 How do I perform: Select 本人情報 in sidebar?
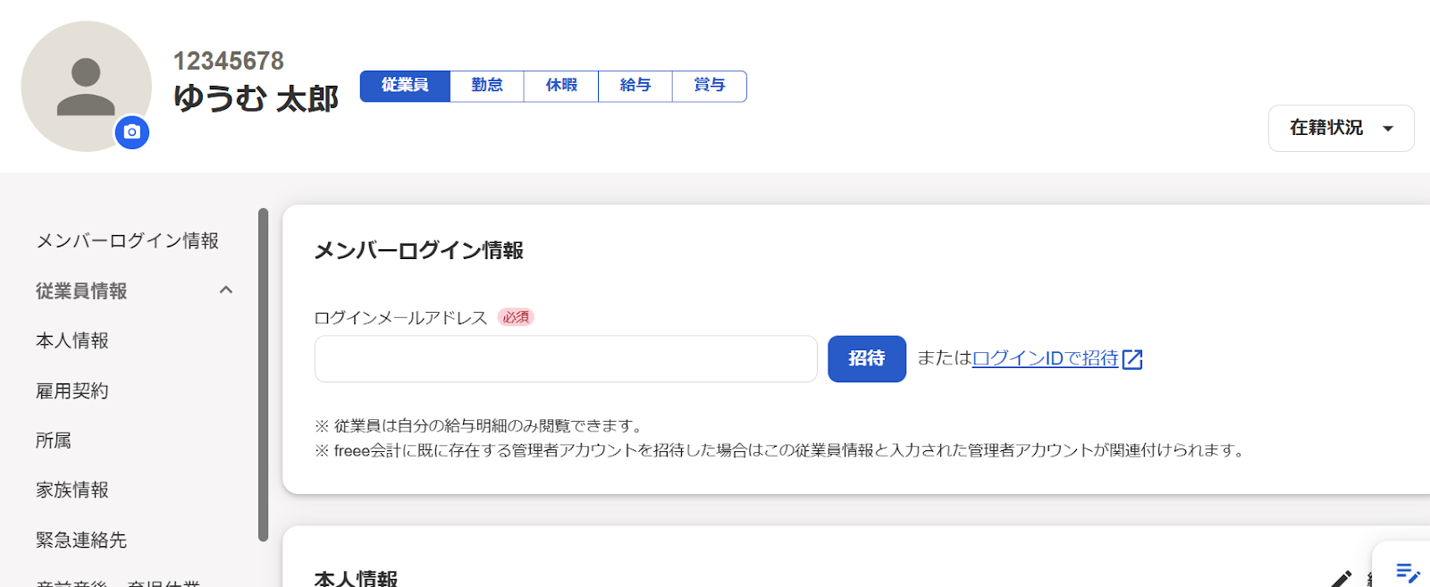tap(72, 340)
